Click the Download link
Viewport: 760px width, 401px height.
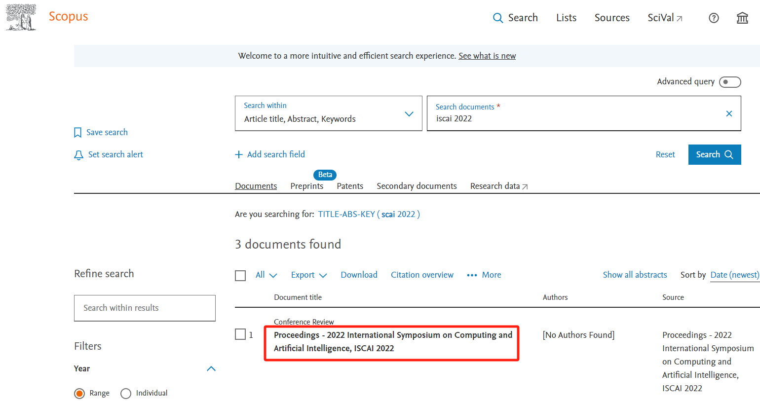(359, 275)
